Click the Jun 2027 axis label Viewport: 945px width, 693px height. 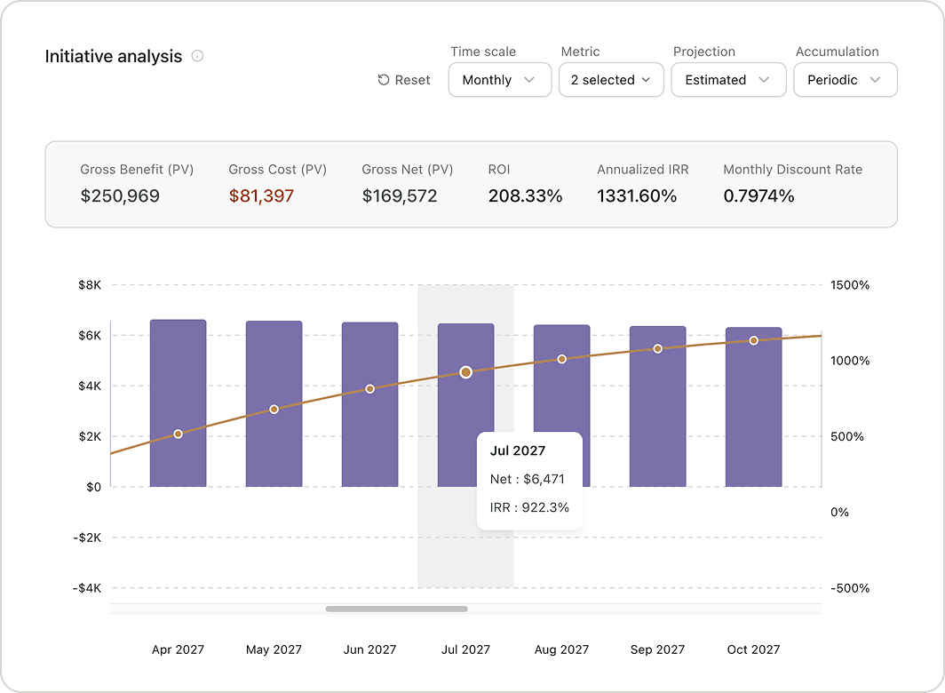(370, 649)
